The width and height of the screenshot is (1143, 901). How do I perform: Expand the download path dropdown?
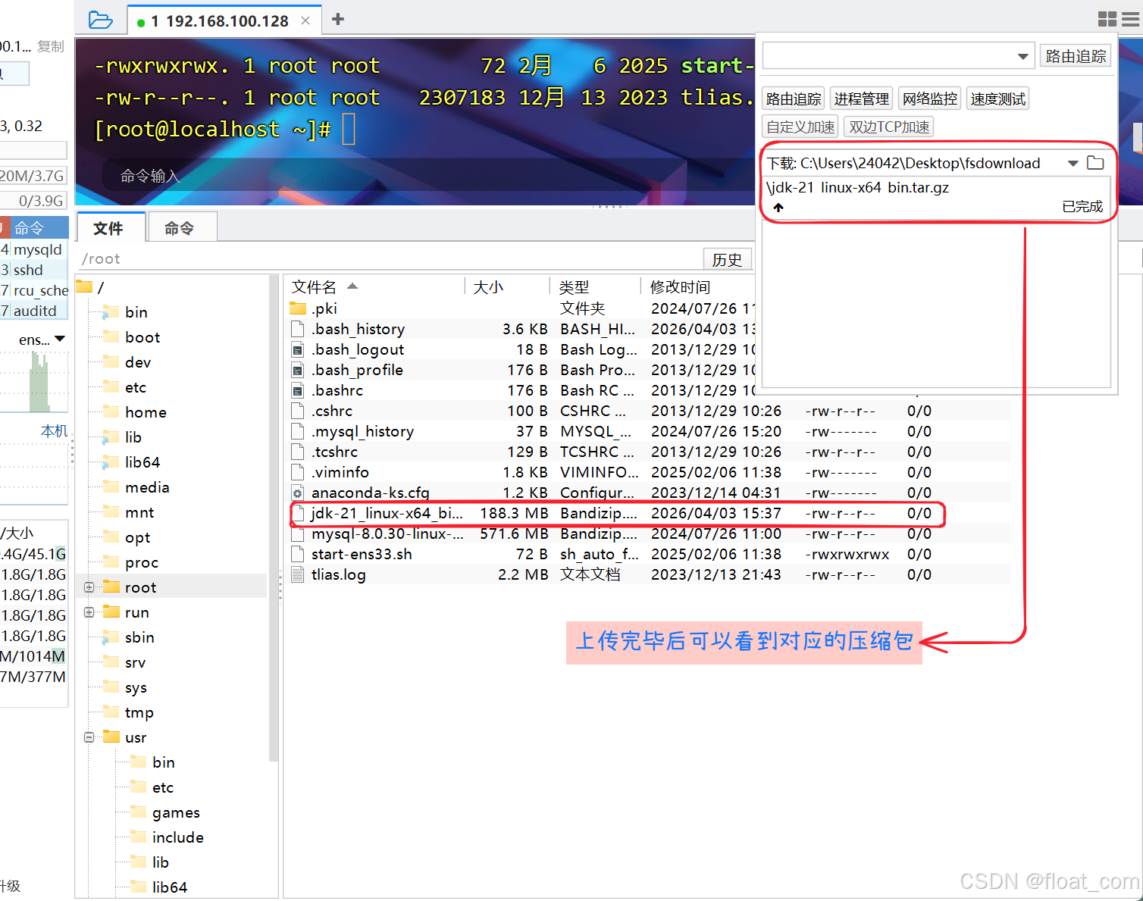(x=1073, y=163)
